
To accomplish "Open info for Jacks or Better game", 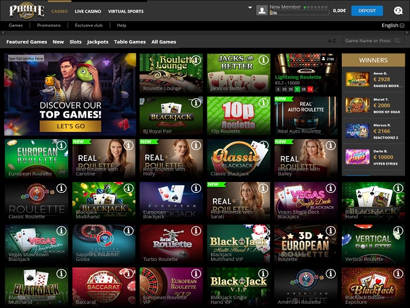I will (263, 61).
